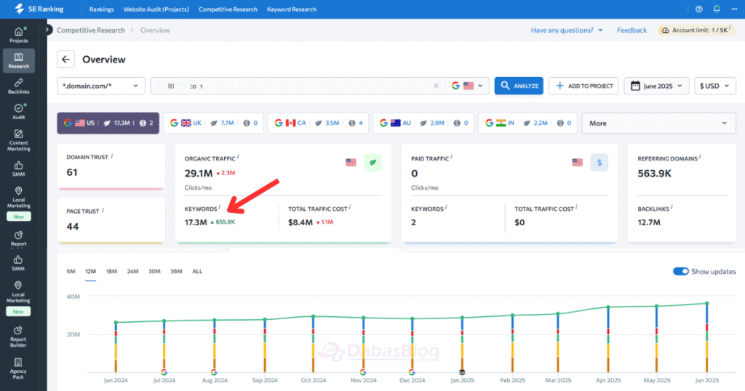Click the organic traffic leaf icon
This screenshot has height=391, width=745.
[373, 162]
